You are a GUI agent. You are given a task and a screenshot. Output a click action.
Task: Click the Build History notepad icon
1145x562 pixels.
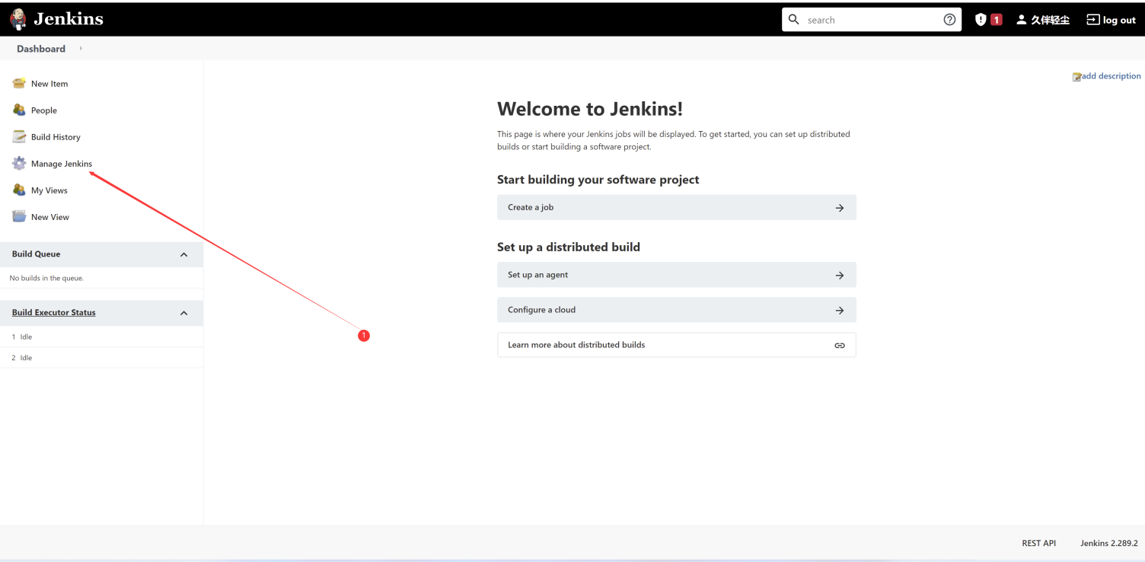point(19,136)
